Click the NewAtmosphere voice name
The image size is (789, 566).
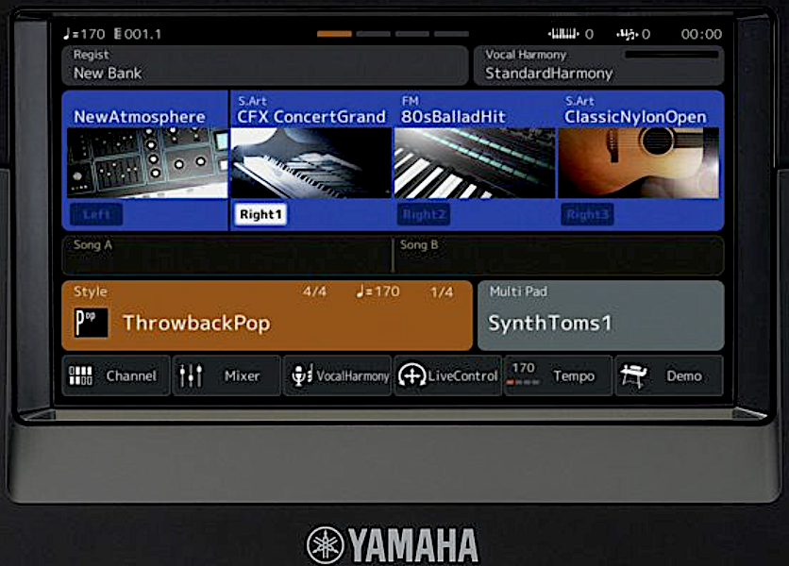[140, 117]
